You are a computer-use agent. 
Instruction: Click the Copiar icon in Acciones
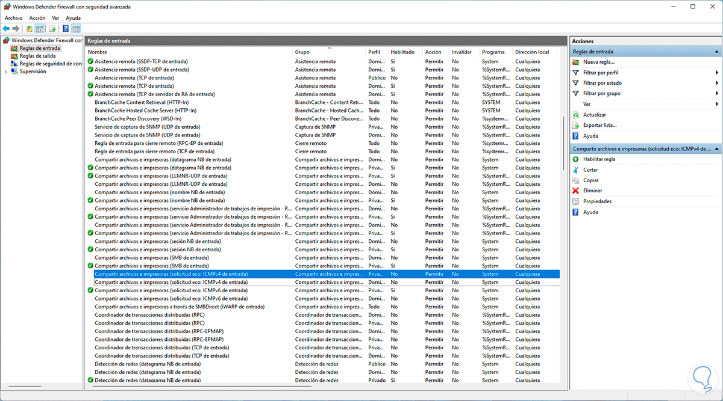576,180
